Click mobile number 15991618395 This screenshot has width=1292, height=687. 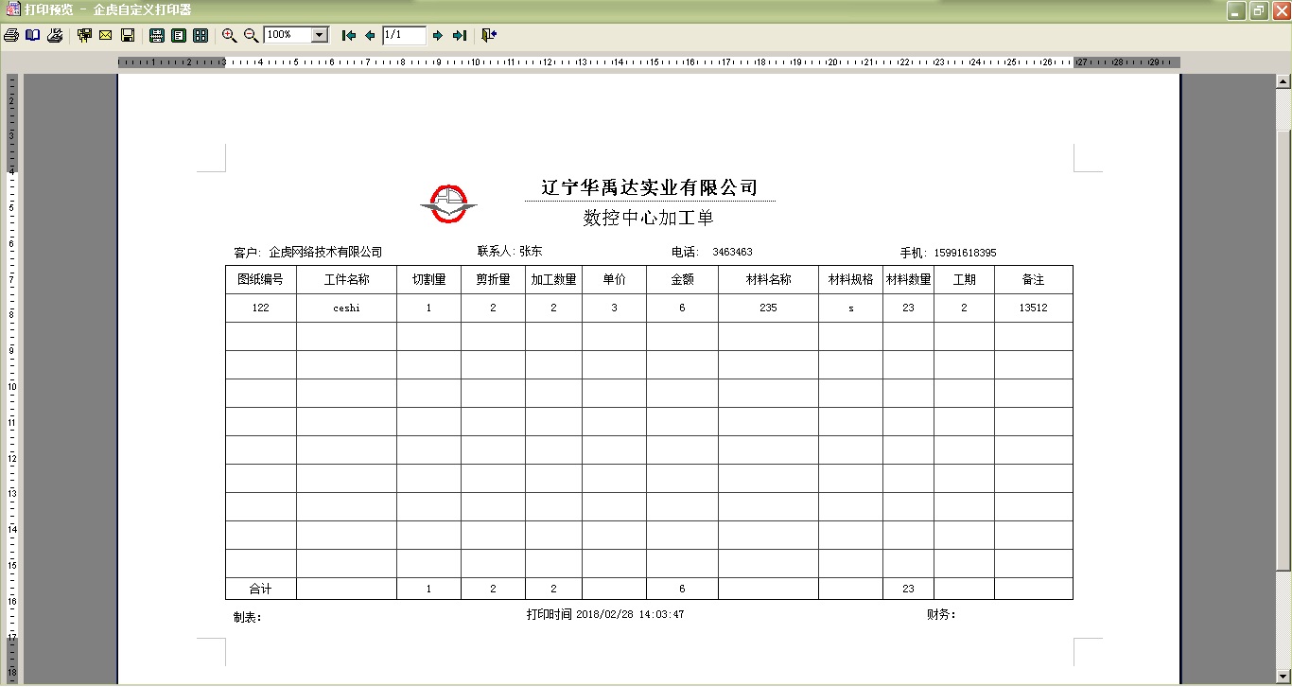pyautogui.click(x=965, y=254)
